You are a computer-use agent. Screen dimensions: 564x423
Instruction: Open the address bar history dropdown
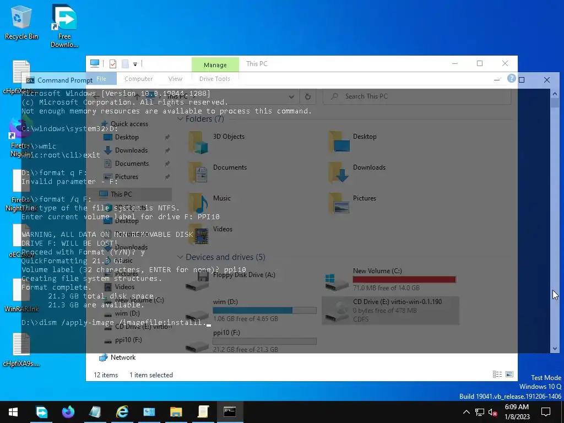click(291, 96)
